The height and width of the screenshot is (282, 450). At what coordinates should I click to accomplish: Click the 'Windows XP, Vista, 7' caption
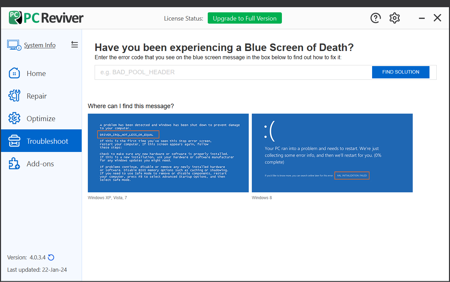tap(107, 198)
